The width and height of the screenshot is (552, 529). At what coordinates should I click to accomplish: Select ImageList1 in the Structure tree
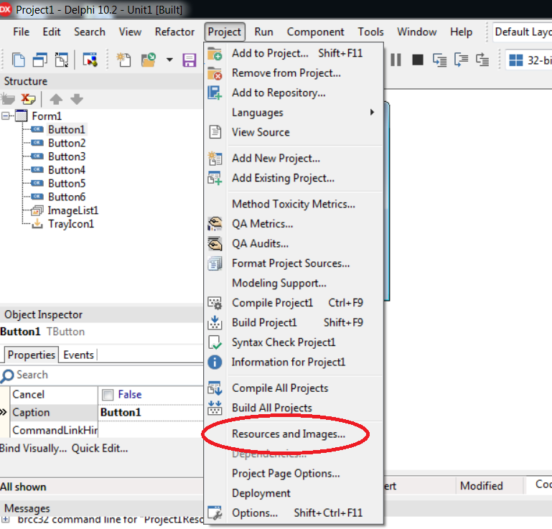73,210
